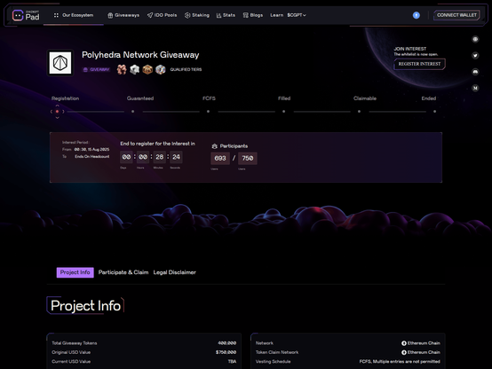The width and height of the screenshot is (492, 369).
Task: Switch to Participate & Claim tab
Action: [x=123, y=272]
